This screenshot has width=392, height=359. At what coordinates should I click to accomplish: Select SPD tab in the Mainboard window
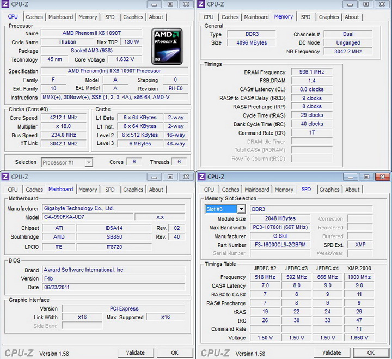pyautogui.click(x=110, y=190)
